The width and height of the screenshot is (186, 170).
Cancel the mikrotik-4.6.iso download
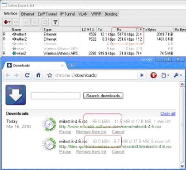pyautogui.click(x=118, y=152)
